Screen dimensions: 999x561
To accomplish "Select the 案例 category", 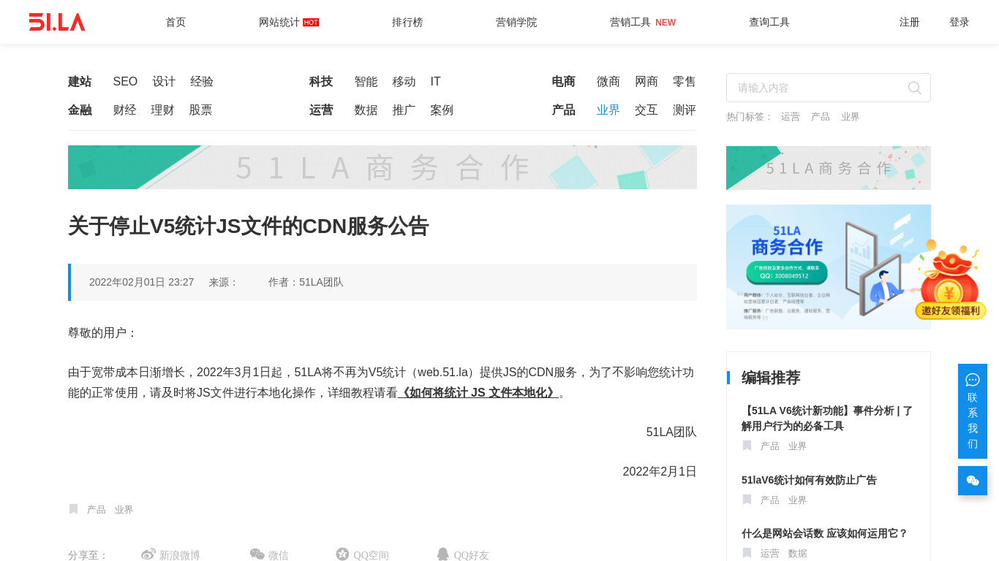I will coord(442,110).
